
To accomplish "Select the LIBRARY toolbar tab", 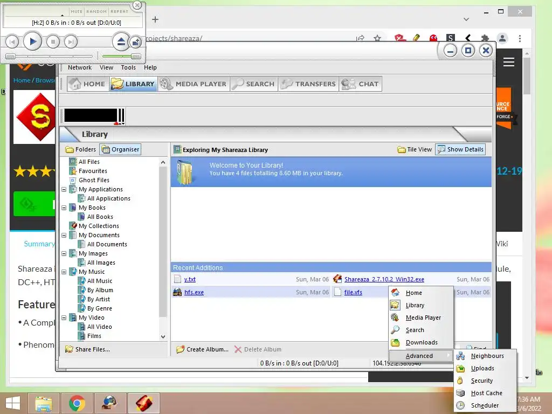I will pos(133,84).
